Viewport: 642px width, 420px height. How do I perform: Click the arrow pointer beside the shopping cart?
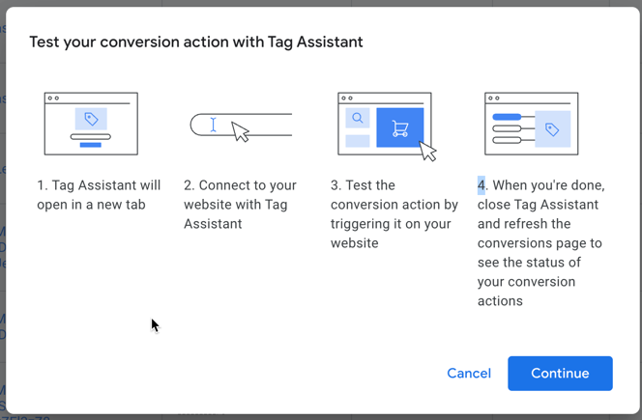(x=427, y=152)
